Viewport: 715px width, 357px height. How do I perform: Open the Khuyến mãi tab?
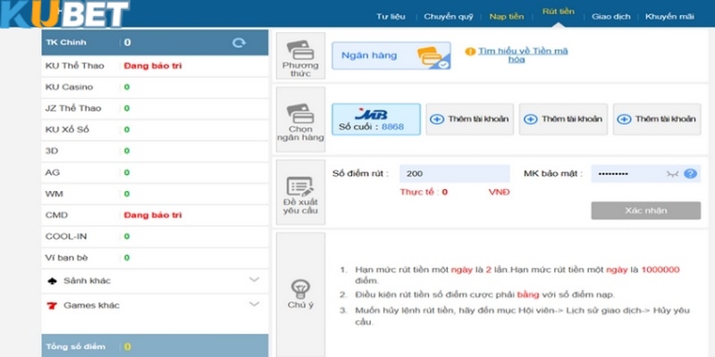coord(671,17)
